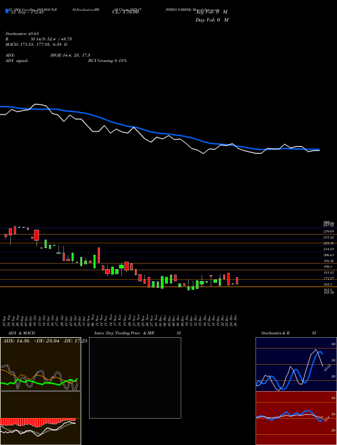Viewport: 337px width, 445px height.
Task: Click the 239.69 price axis label
Action: 329,231
